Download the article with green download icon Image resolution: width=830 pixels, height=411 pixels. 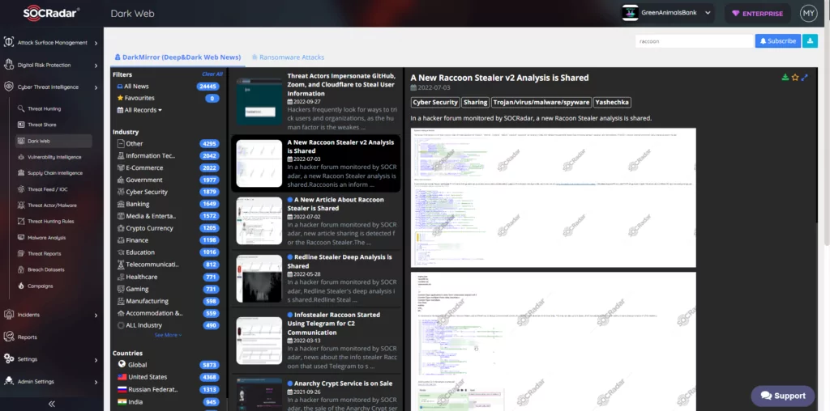click(x=785, y=77)
